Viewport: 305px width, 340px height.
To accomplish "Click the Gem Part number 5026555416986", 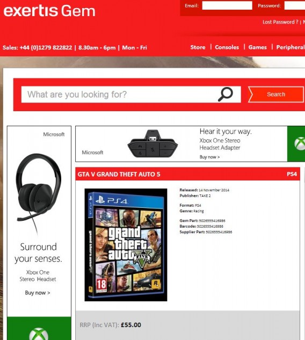I will [212, 221].
